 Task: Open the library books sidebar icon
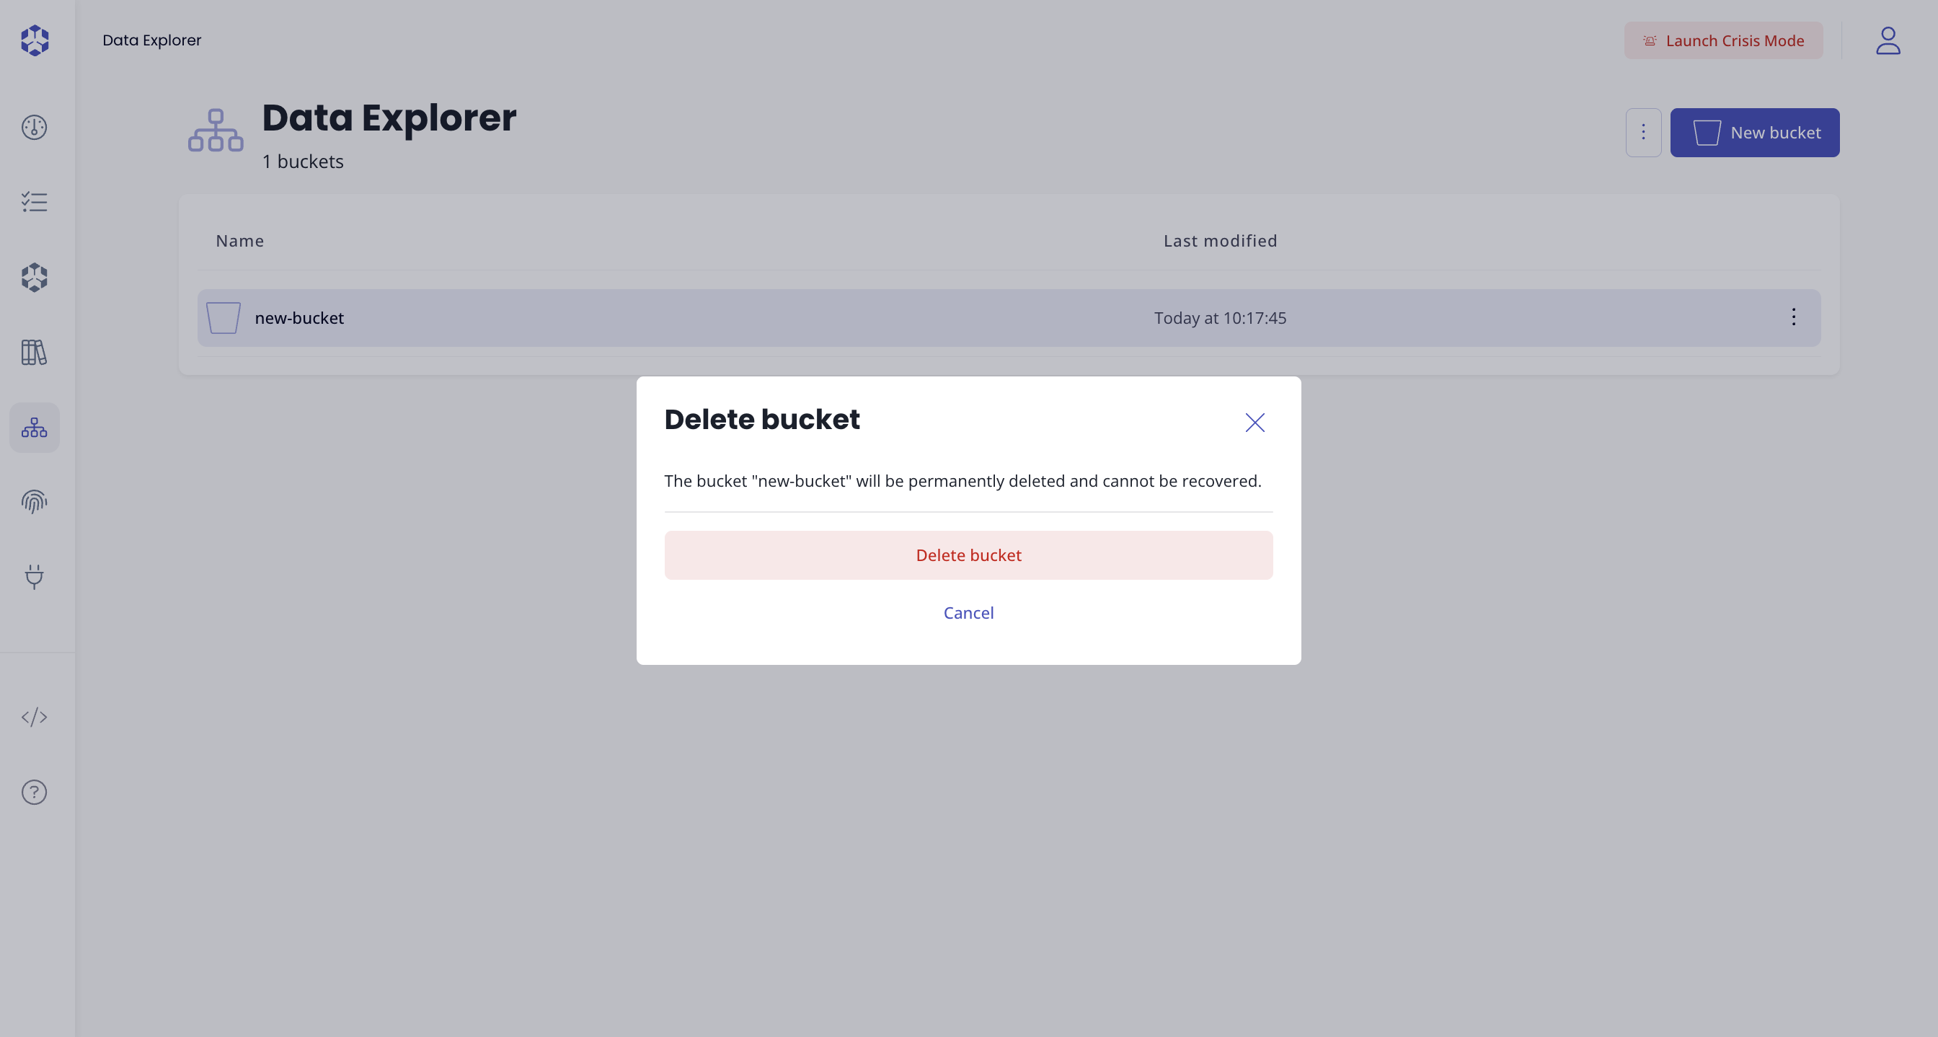(x=35, y=352)
